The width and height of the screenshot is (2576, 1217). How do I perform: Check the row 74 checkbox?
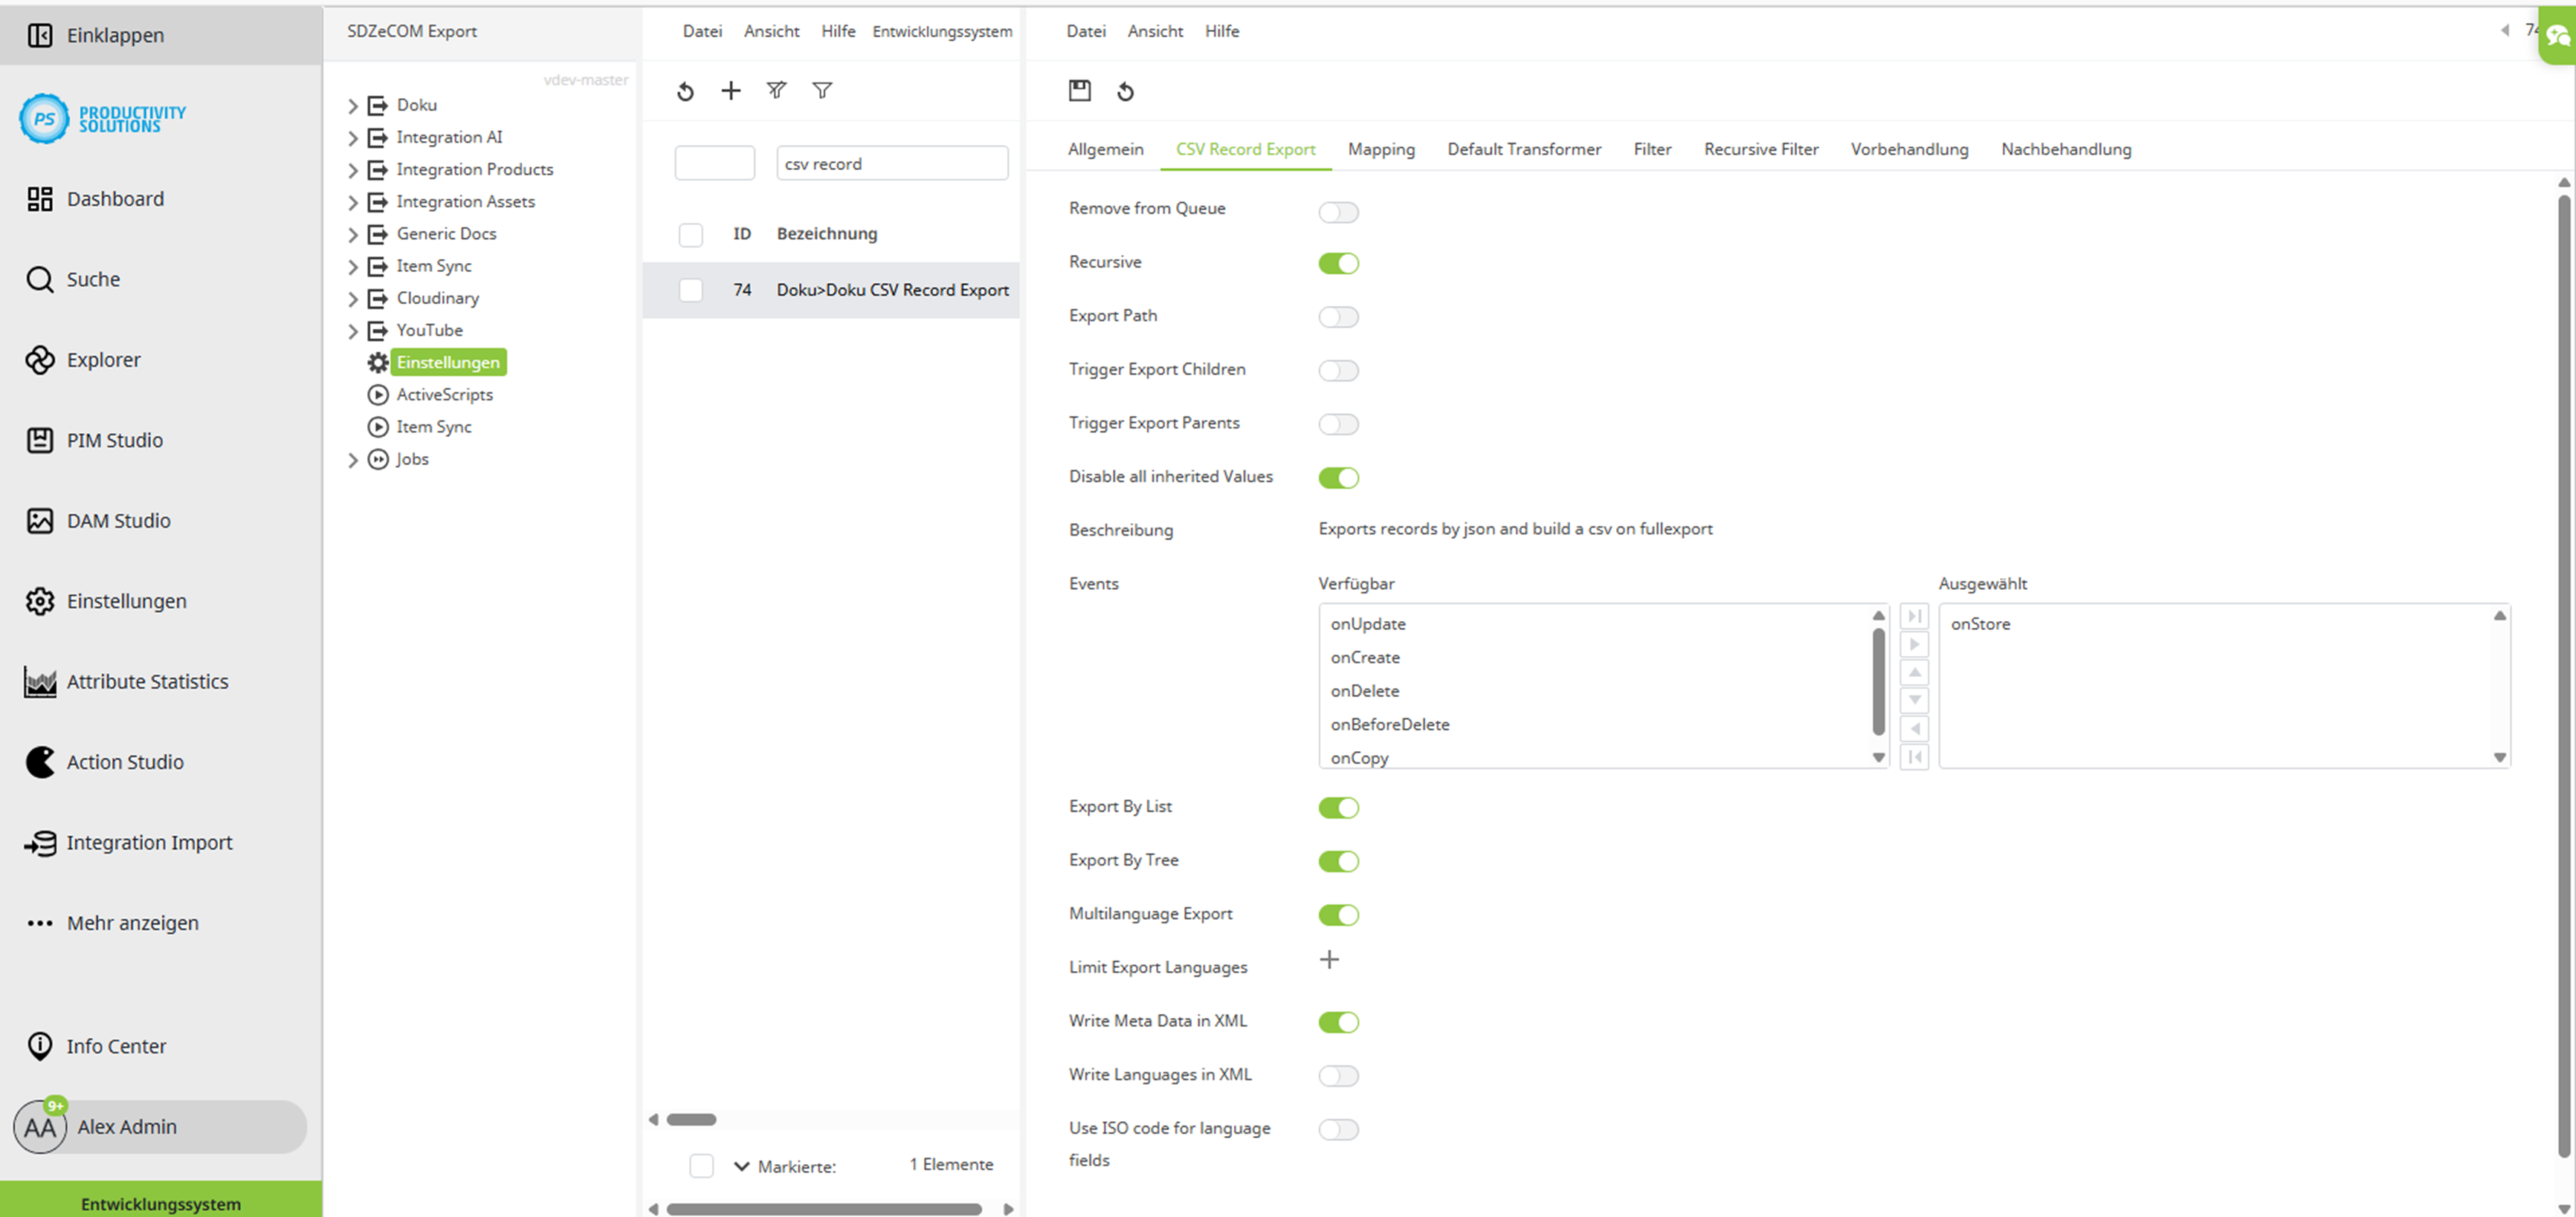click(x=691, y=290)
